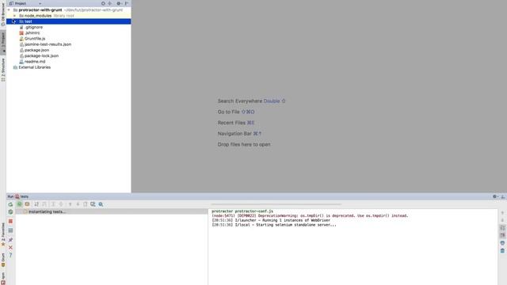The width and height of the screenshot is (507, 285).
Task: Click 'protractor protractor-conf.js' console line
Action: tap(242, 211)
